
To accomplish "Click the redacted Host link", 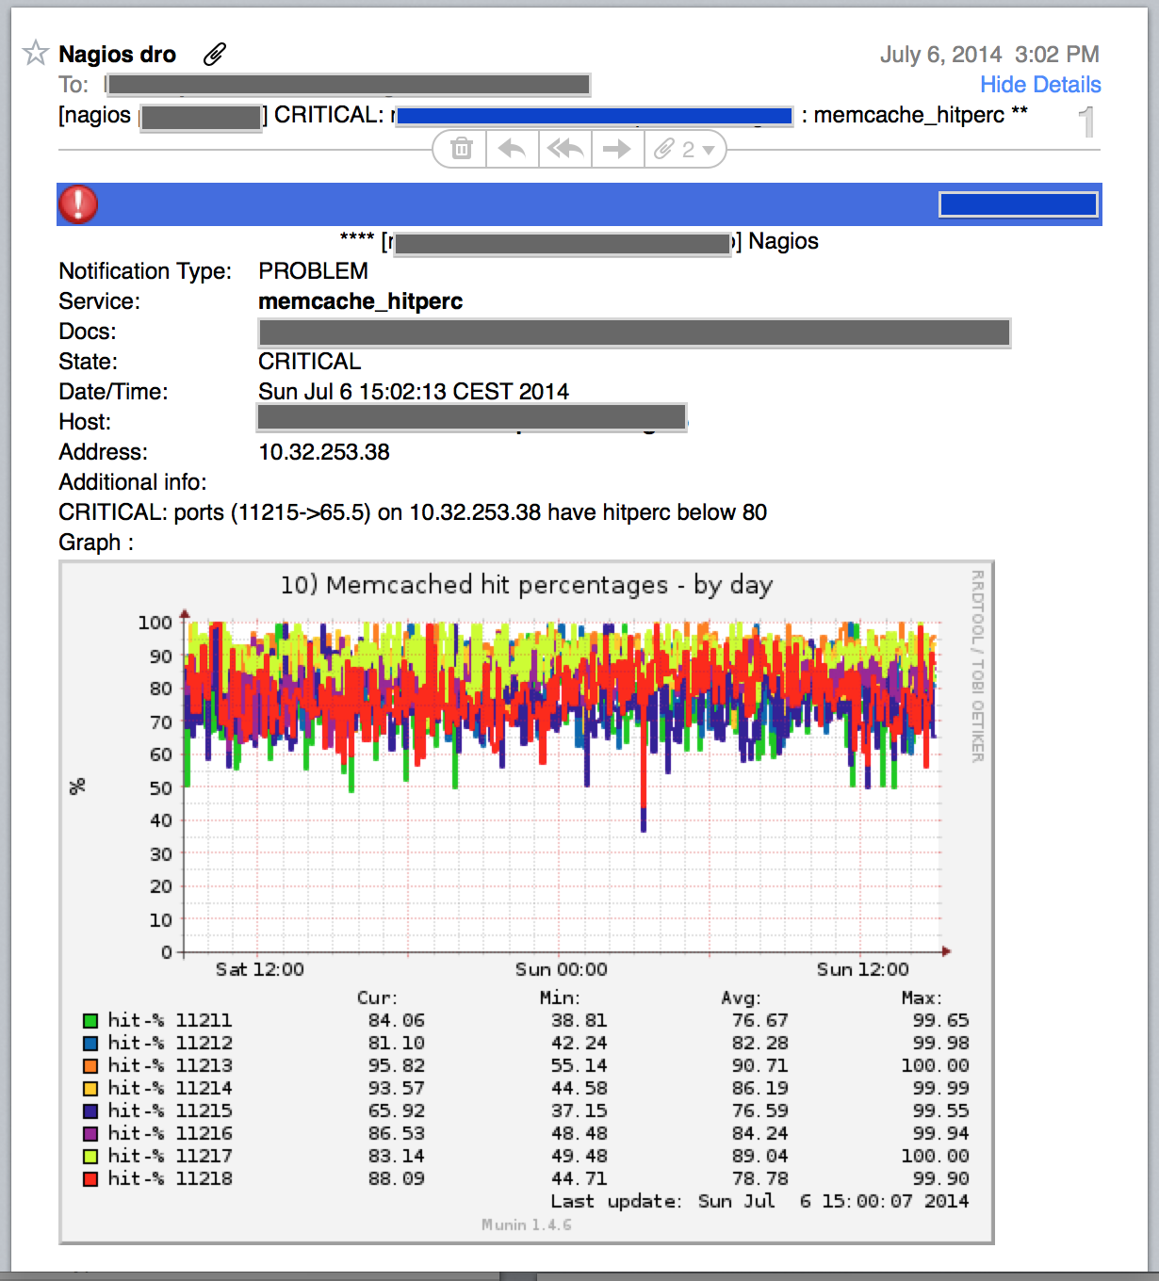I will [x=471, y=417].
